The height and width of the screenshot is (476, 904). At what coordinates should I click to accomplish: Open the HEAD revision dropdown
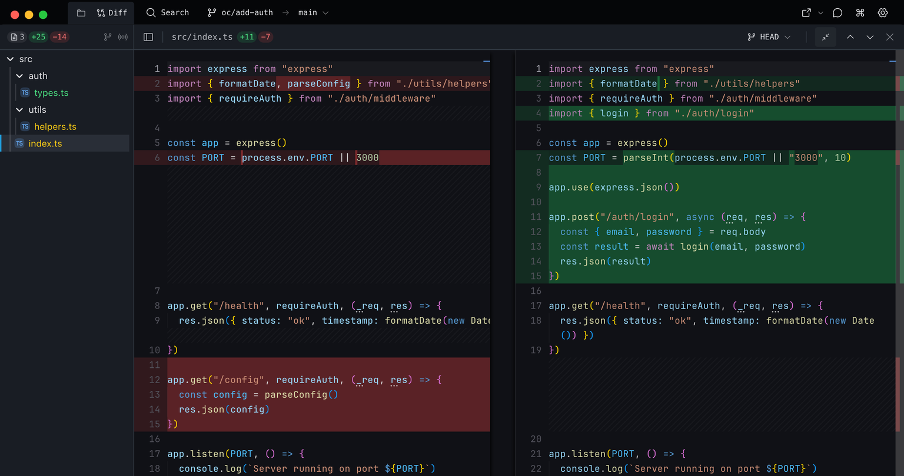(x=769, y=37)
